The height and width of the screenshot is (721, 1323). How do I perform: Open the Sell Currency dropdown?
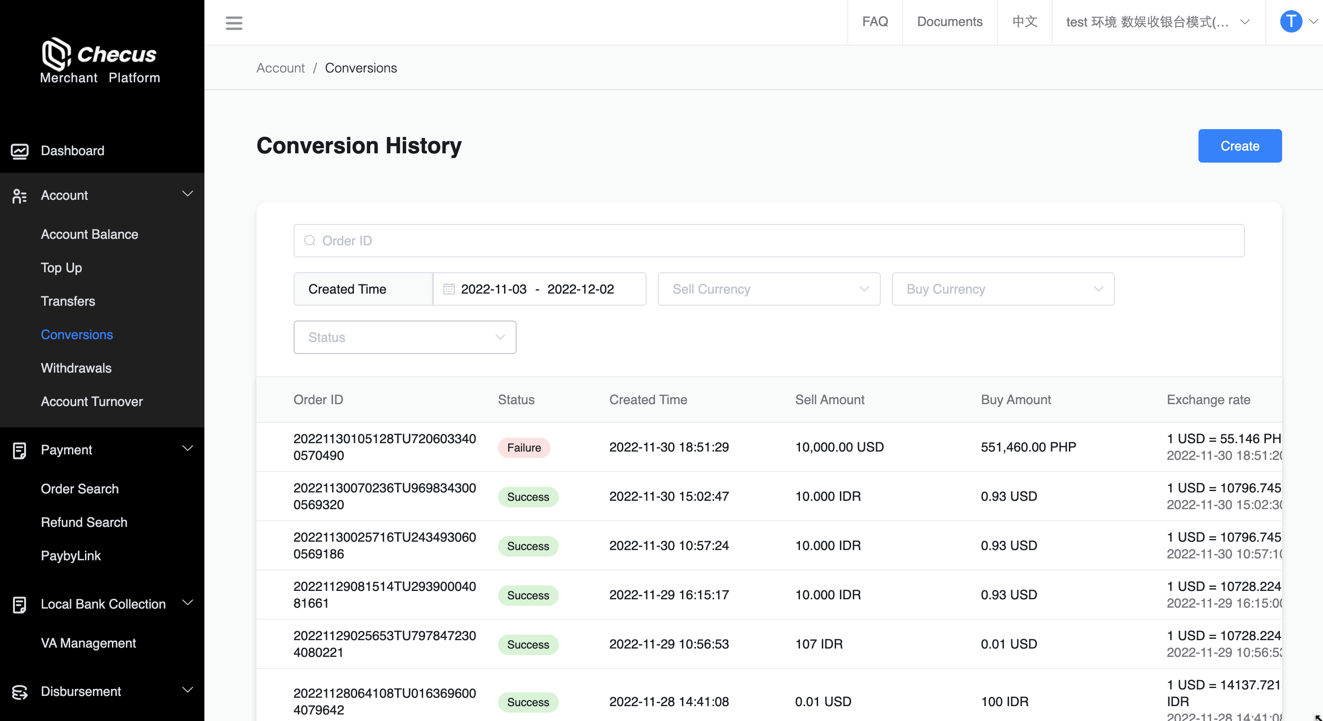(x=768, y=289)
